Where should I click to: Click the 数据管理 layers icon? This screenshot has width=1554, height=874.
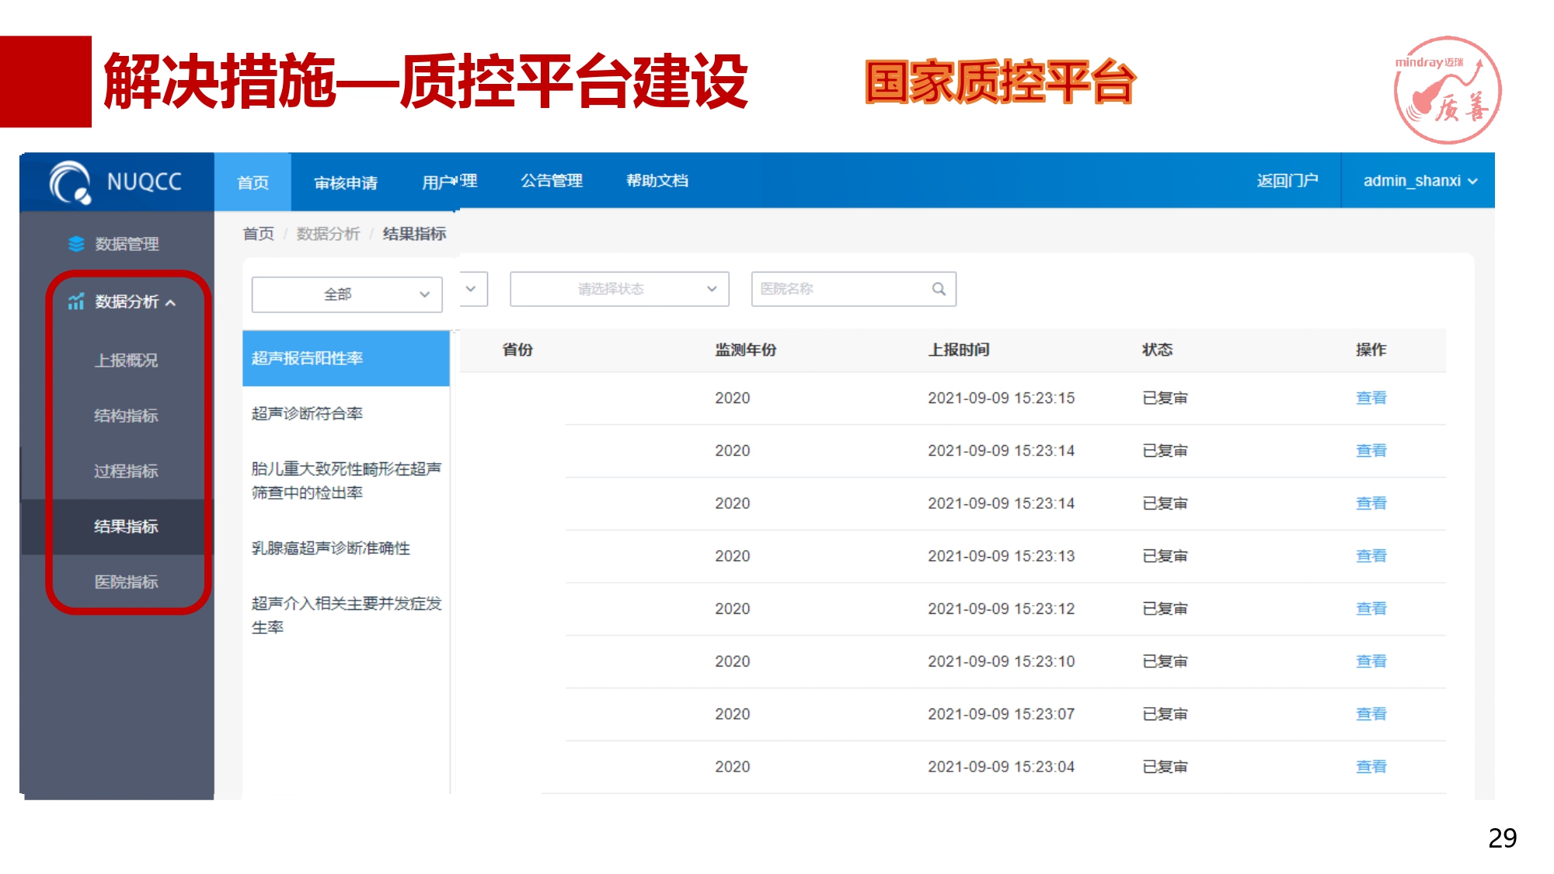76,244
